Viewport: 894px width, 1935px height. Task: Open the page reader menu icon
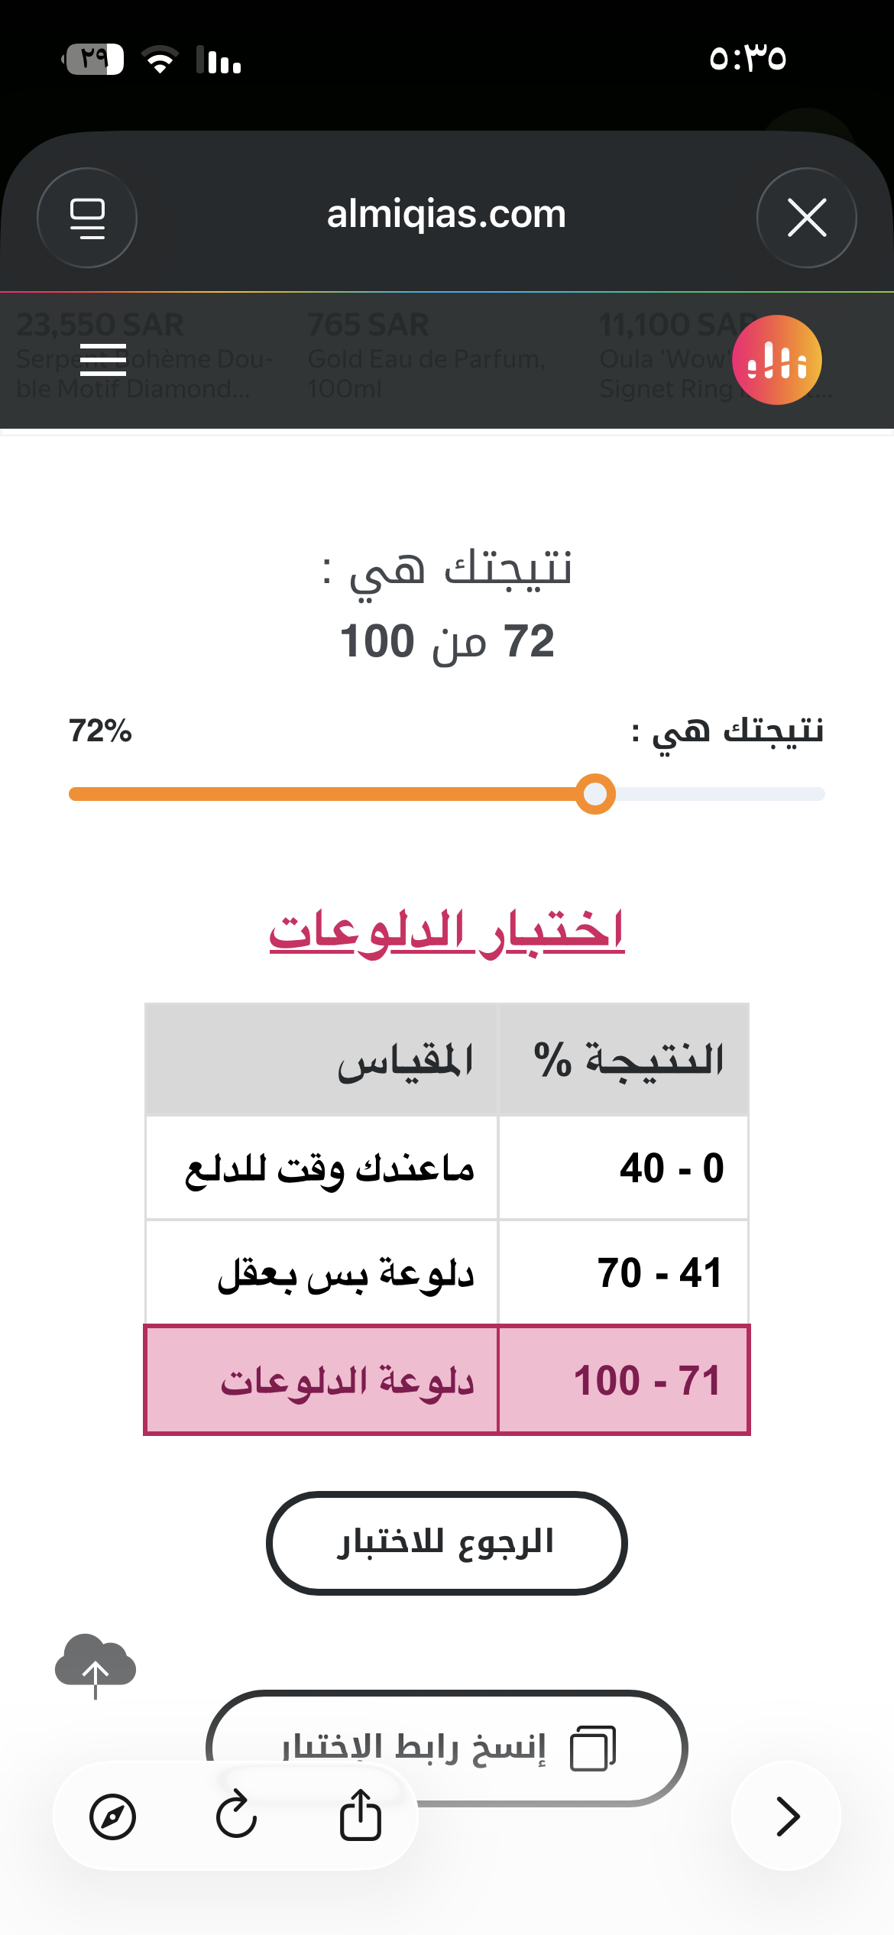point(87,218)
